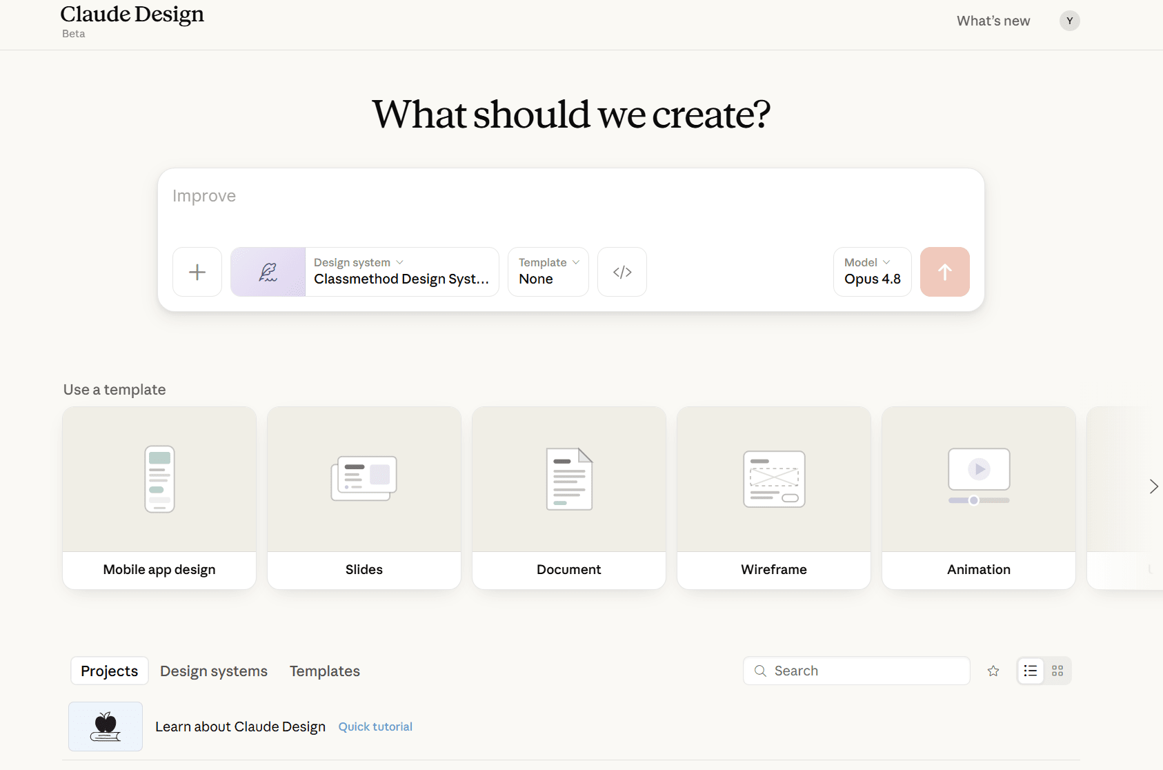The height and width of the screenshot is (770, 1163).
Task: Open the user avatar Y menu
Action: coord(1070,21)
